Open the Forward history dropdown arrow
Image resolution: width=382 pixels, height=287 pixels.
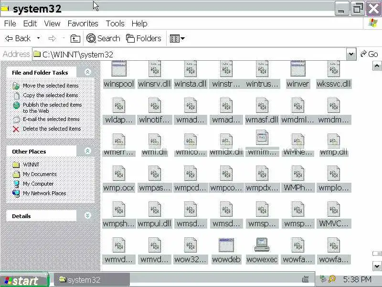pyautogui.click(x=64, y=38)
